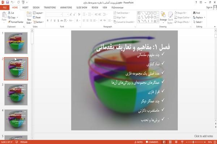Open COMMENTS pane from status bar
The height and width of the screenshot is (144, 217).
point(152,142)
